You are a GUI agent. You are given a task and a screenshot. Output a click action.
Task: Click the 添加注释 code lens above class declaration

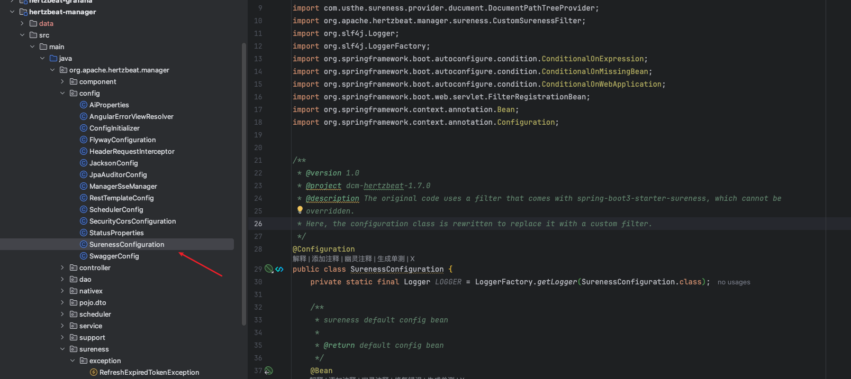click(x=325, y=258)
